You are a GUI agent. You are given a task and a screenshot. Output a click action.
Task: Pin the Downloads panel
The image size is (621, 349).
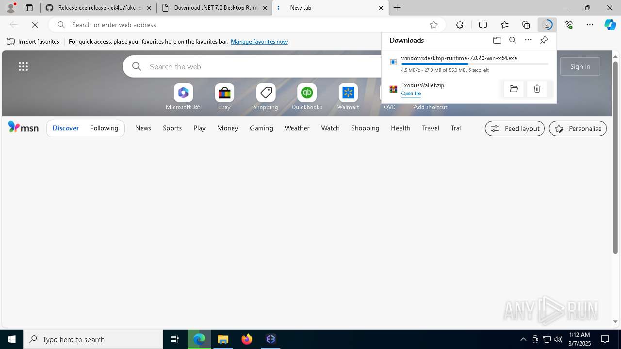[544, 40]
